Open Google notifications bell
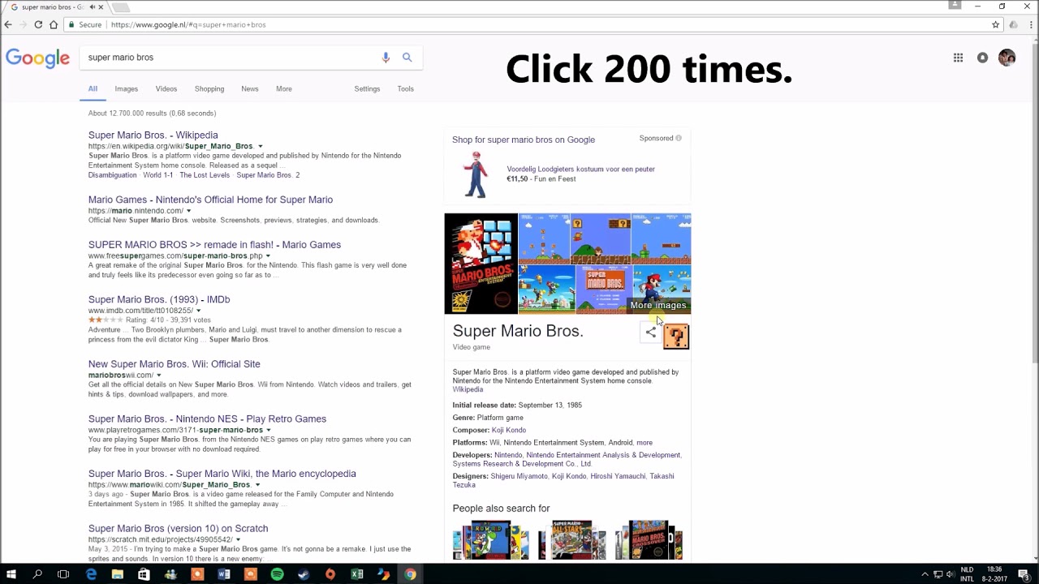 tap(982, 58)
